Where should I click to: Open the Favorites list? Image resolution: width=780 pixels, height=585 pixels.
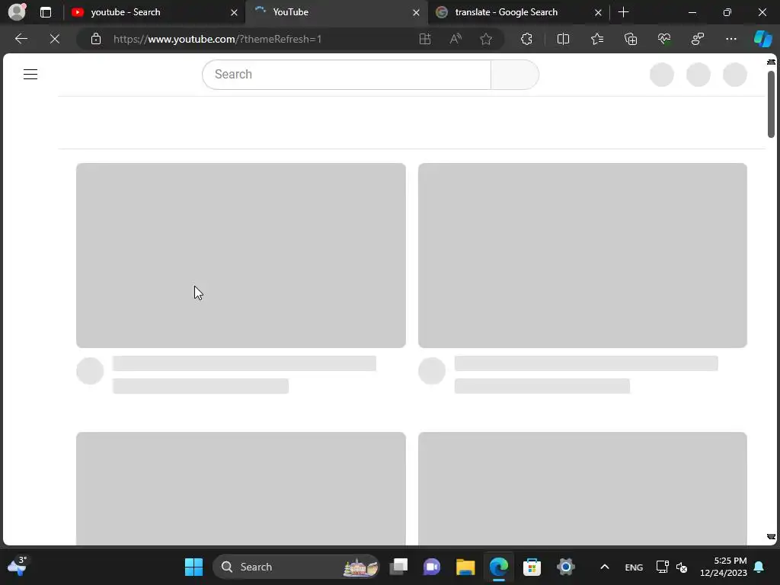(x=597, y=39)
